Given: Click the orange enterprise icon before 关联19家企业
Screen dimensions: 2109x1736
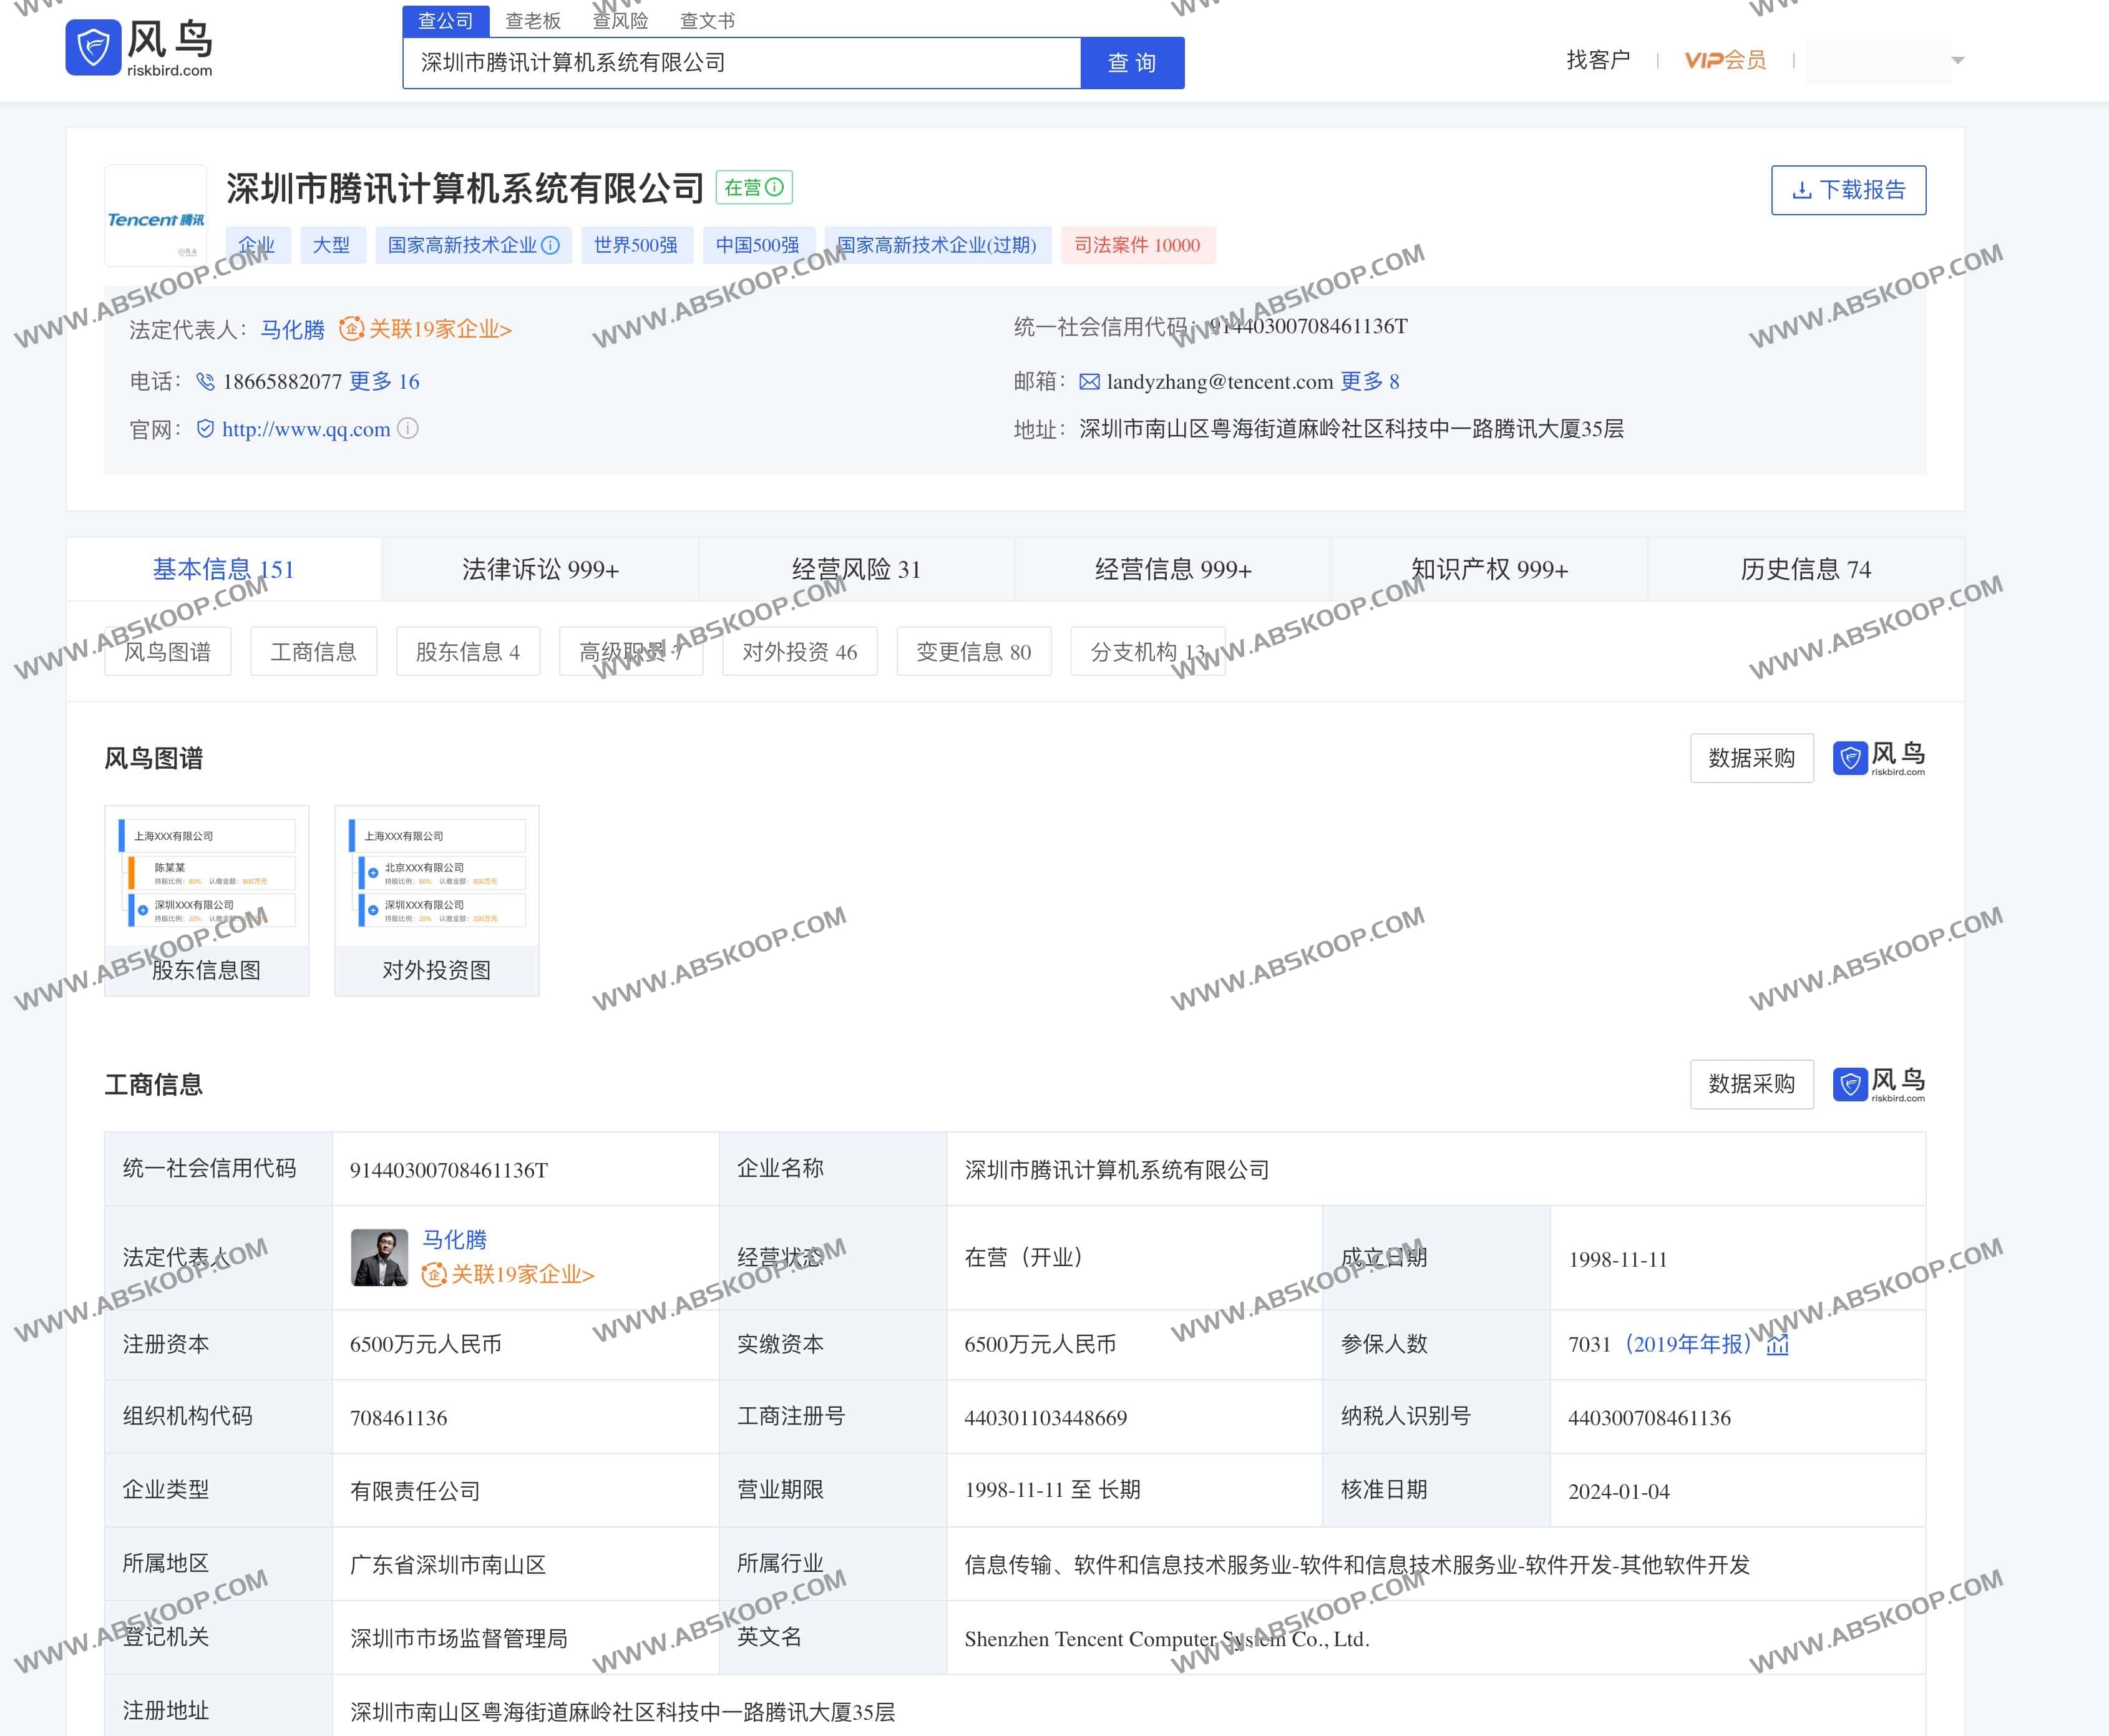Looking at the screenshot, I should point(352,329).
